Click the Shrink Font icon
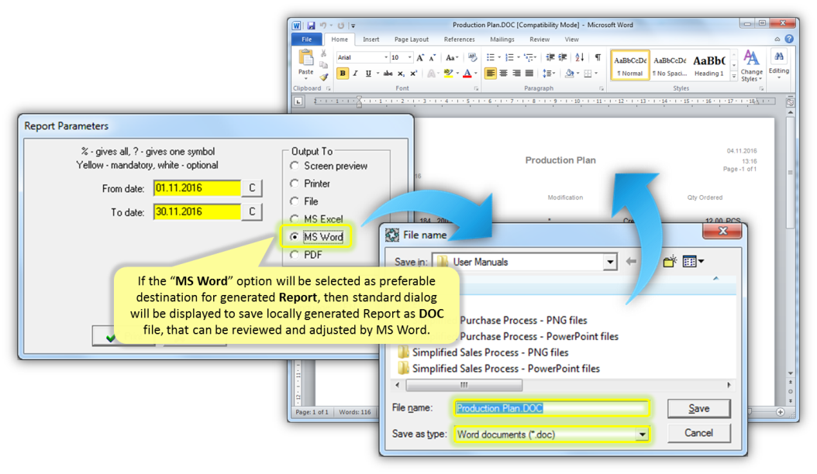 click(x=432, y=57)
